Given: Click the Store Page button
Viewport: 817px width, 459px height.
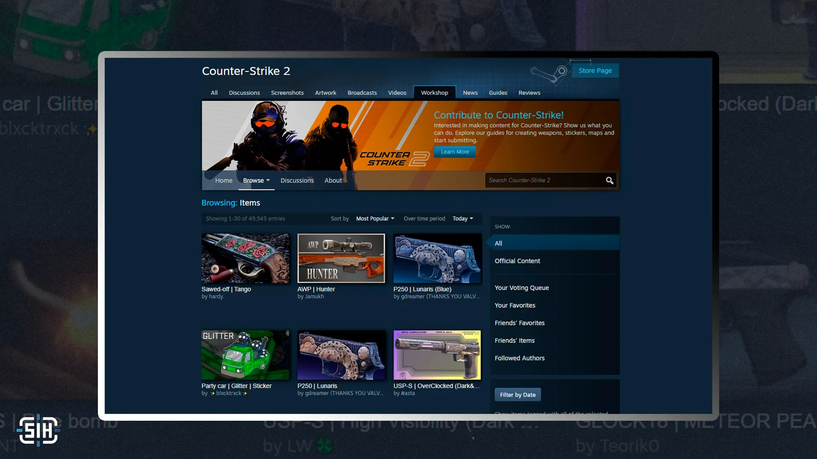Looking at the screenshot, I should (x=595, y=71).
